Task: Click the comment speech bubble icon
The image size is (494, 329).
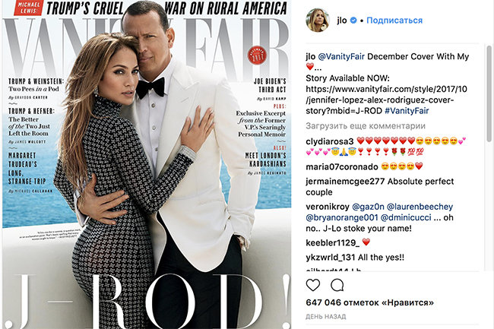Action: point(337,285)
